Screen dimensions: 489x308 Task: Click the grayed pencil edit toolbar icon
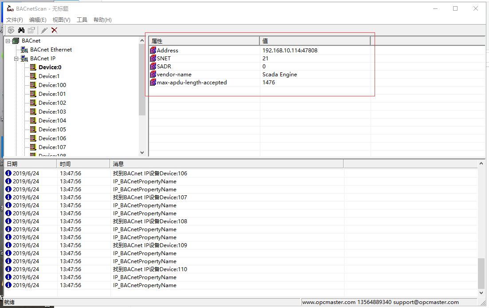(44, 30)
